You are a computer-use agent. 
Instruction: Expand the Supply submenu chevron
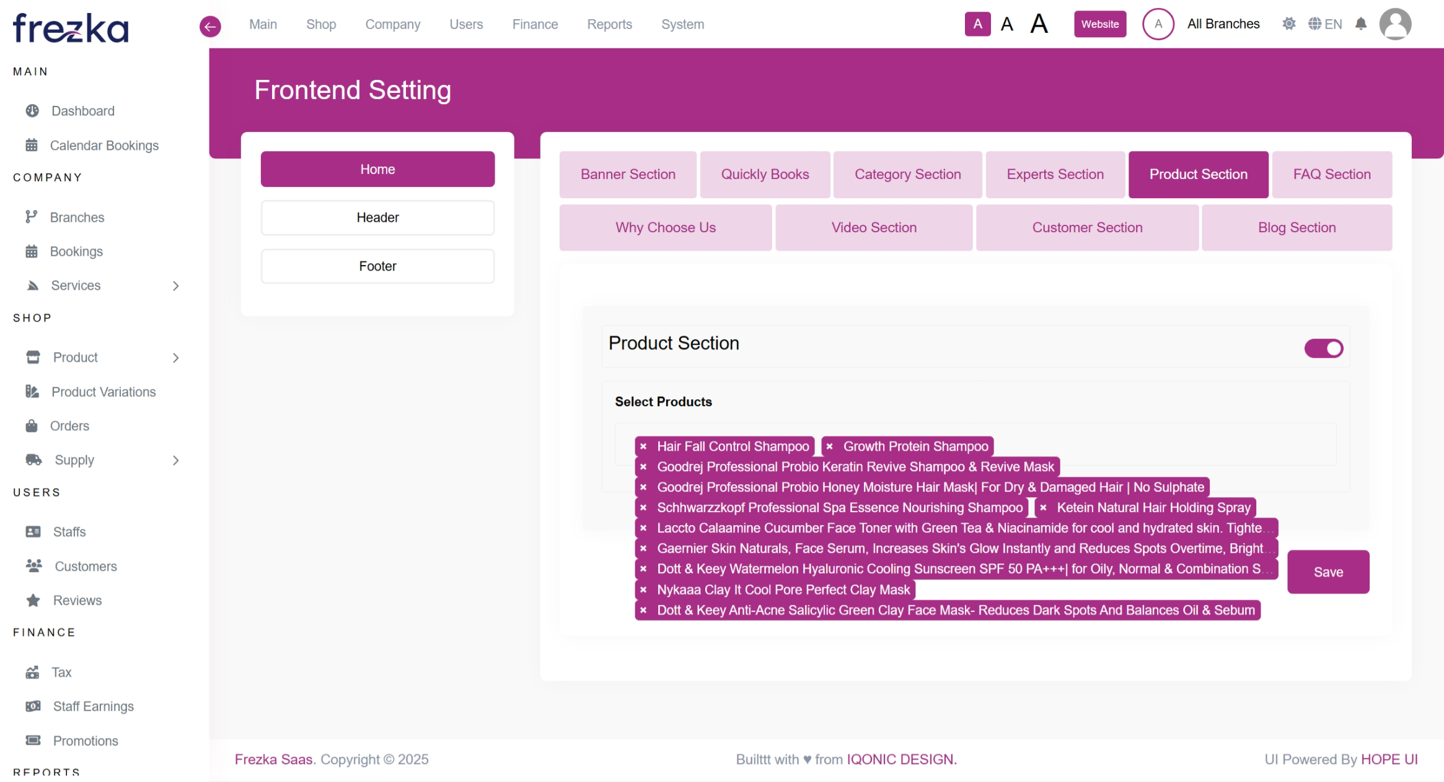(x=176, y=460)
